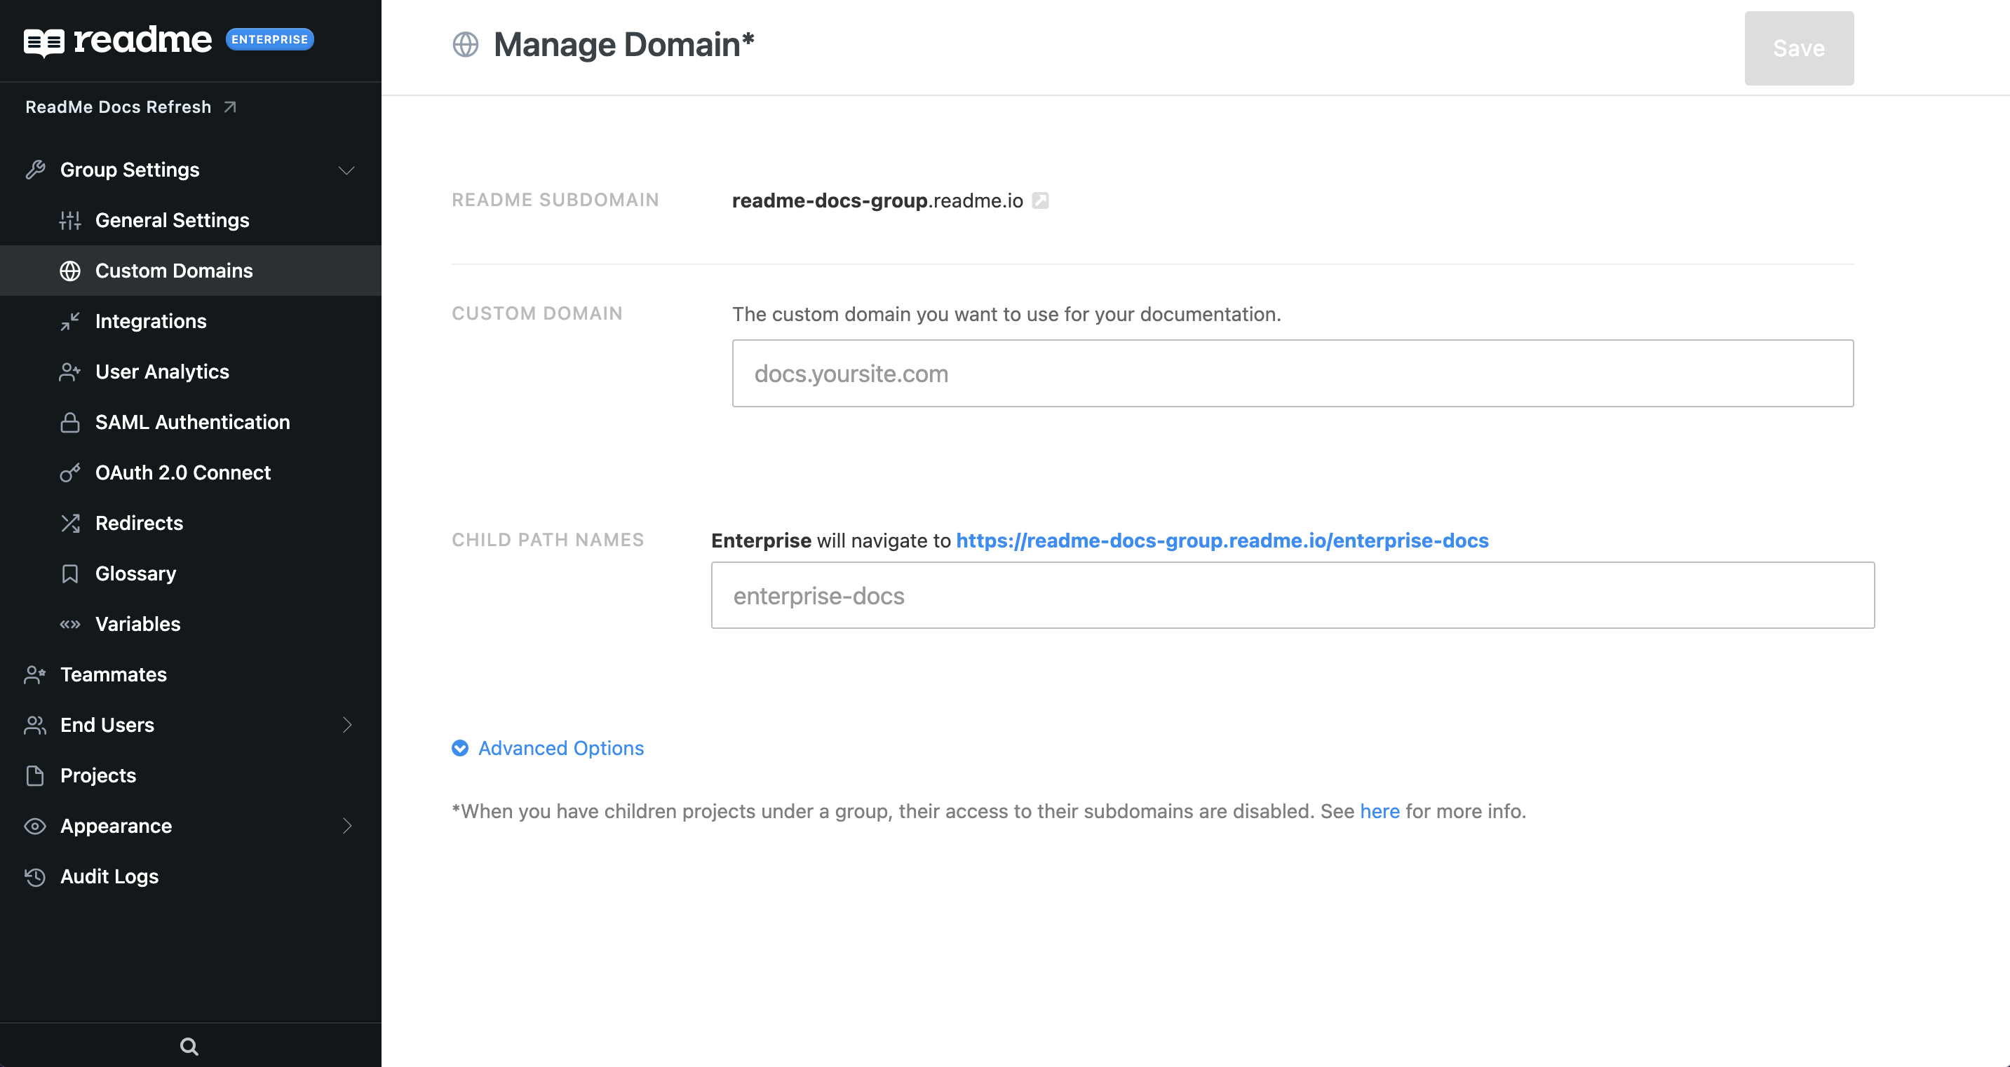Click the Integrations arrows icon
This screenshot has width=2010, height=1067.
point(70,321)
